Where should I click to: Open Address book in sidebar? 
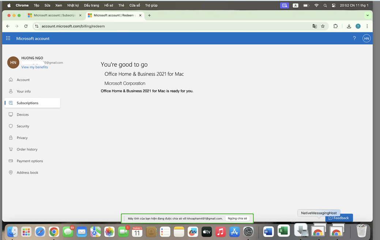click(32, 173)
